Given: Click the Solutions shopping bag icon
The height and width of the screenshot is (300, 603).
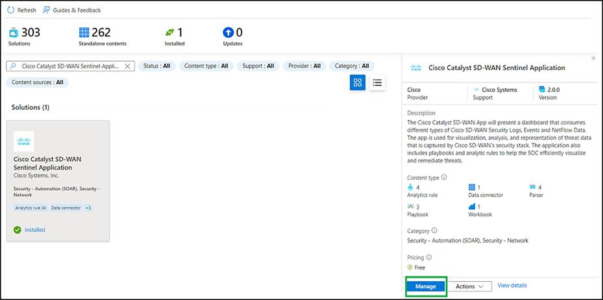Looking at the screenshot, I should click(14, 33).
